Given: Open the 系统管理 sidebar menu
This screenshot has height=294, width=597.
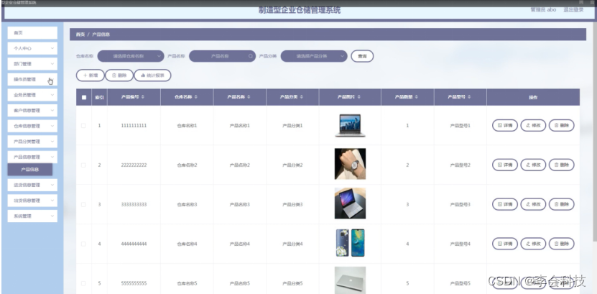Looking at the screenshot, I should tap(32, 216).
